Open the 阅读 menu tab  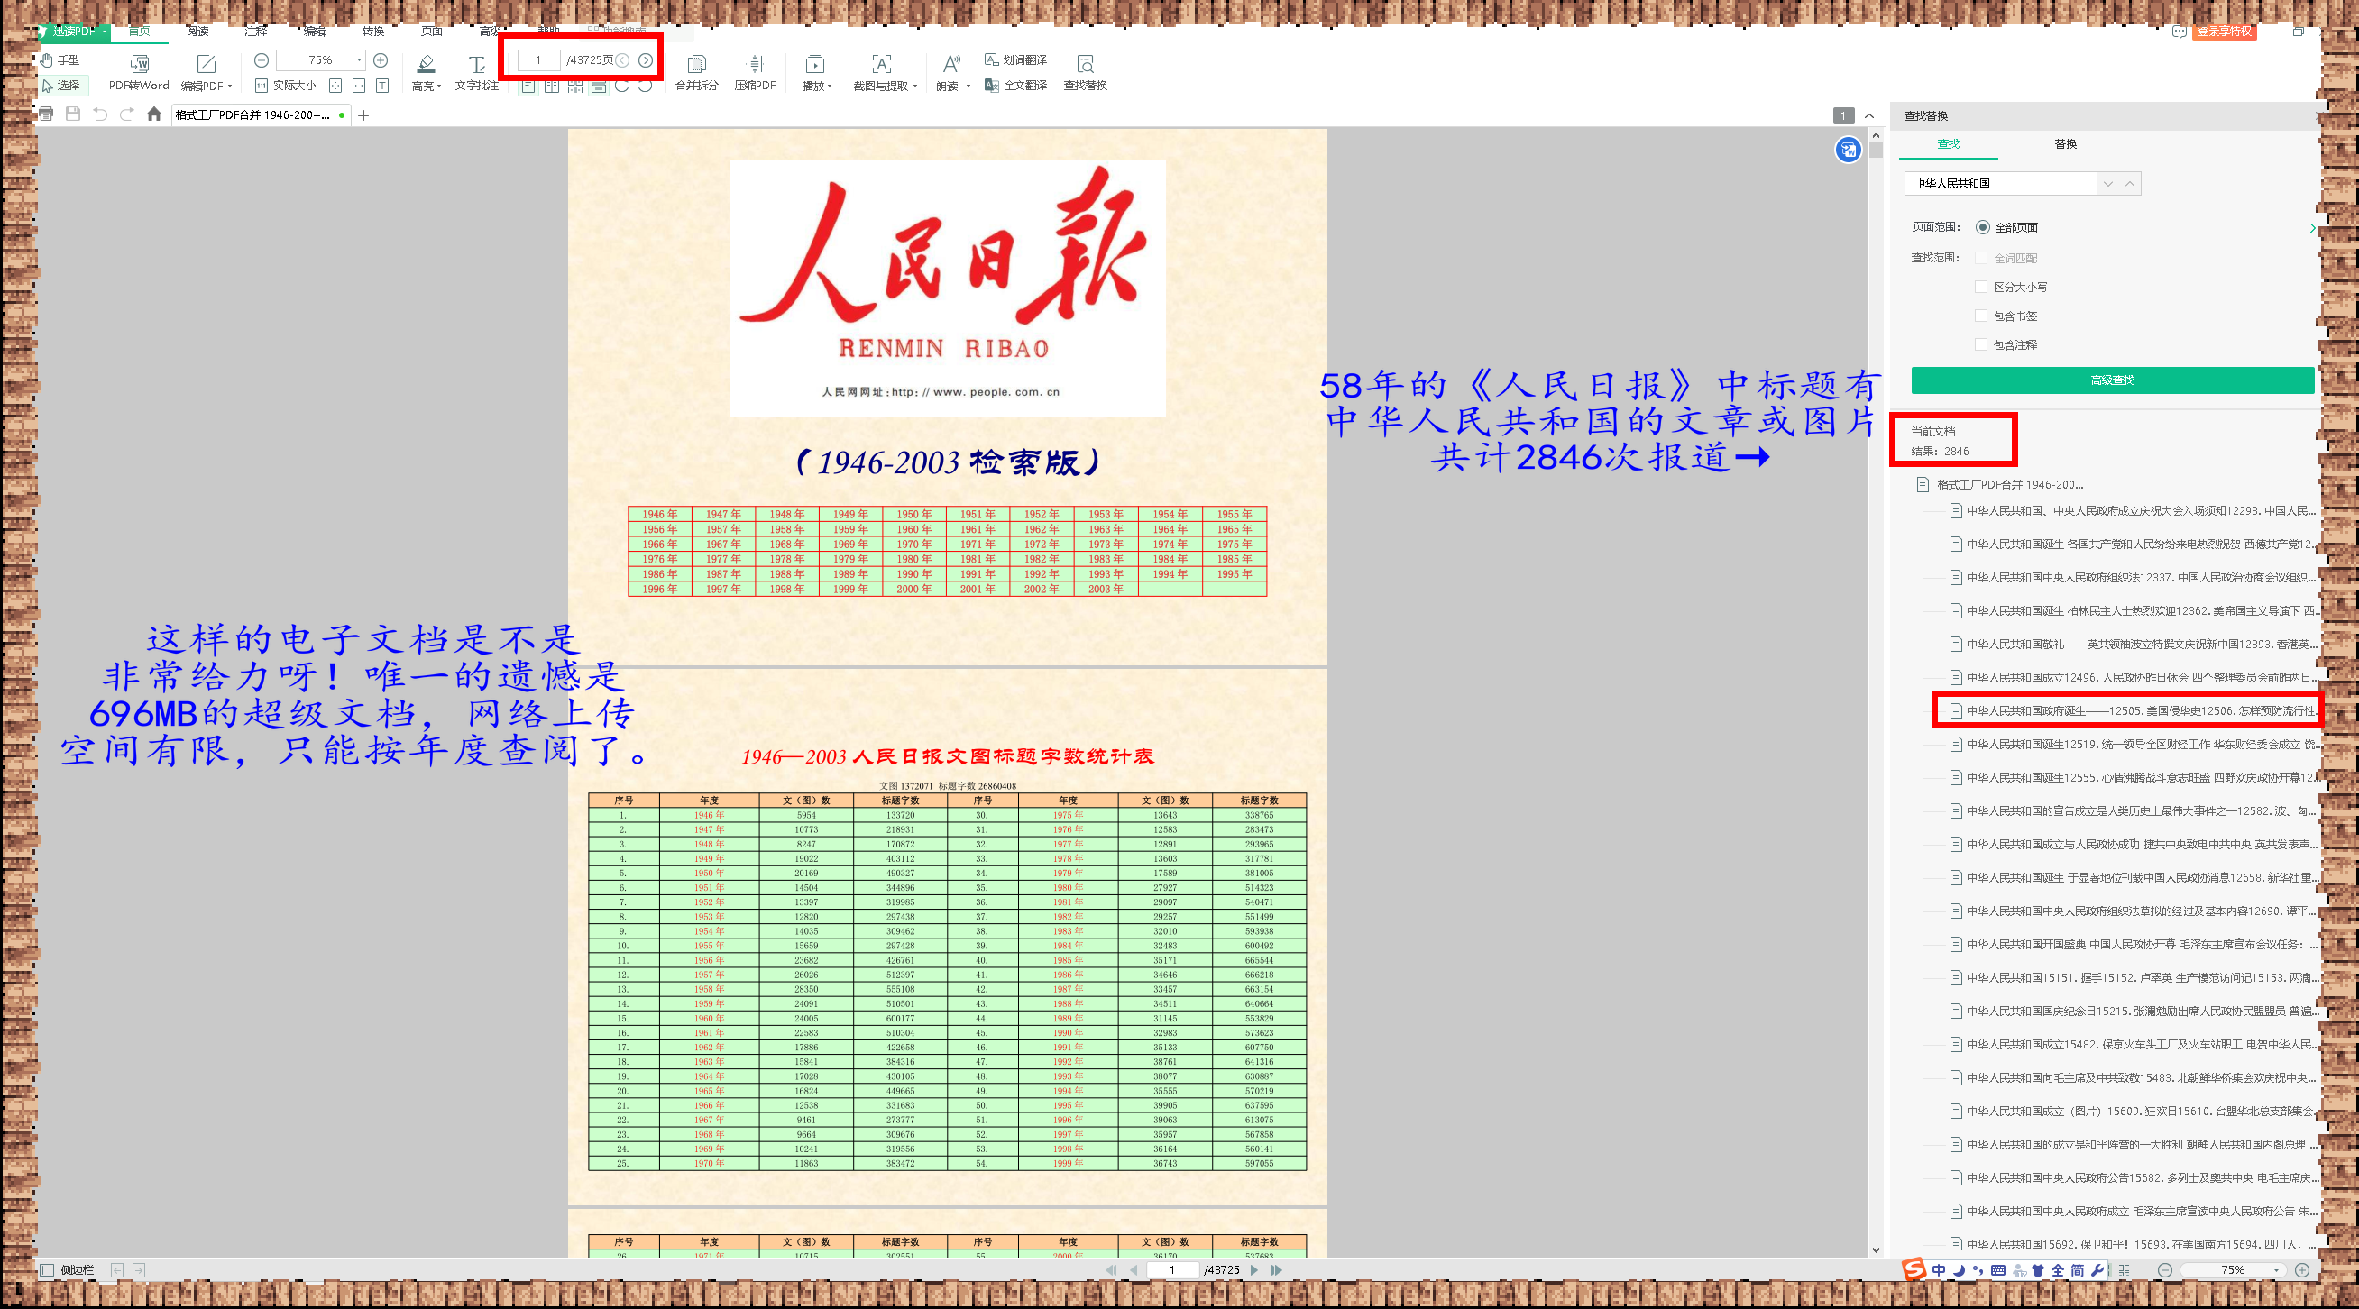[197, 32]
